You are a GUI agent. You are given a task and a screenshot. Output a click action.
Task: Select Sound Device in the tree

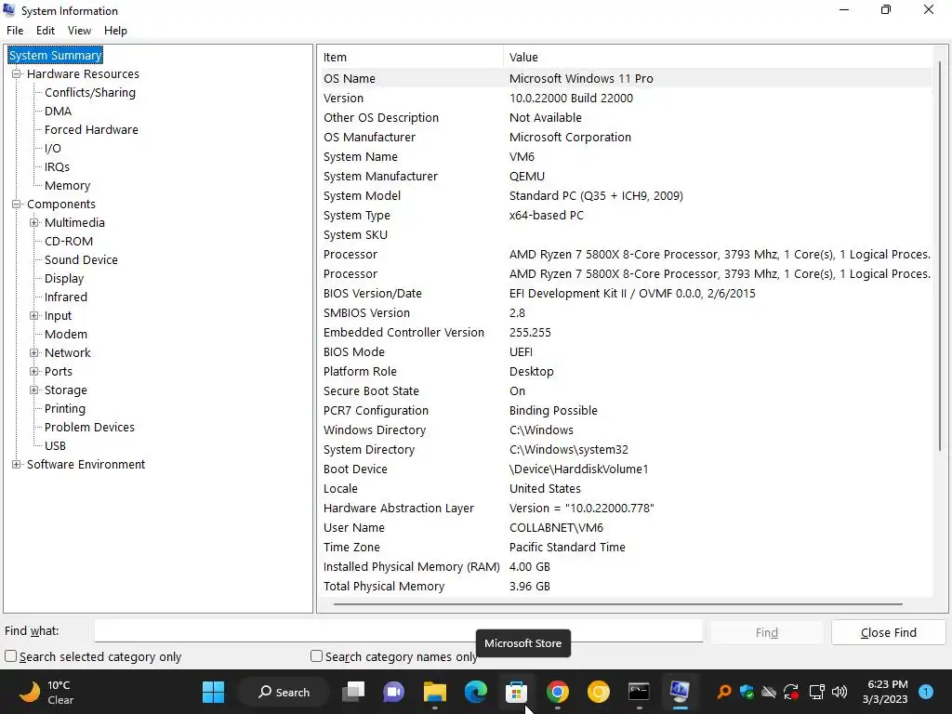(x=81, y=260)
